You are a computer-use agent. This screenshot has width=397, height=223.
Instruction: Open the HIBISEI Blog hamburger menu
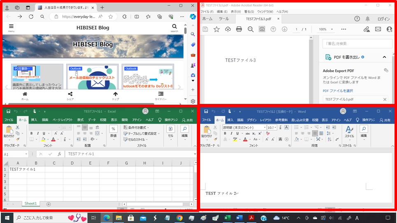click(x=11, y=26)
